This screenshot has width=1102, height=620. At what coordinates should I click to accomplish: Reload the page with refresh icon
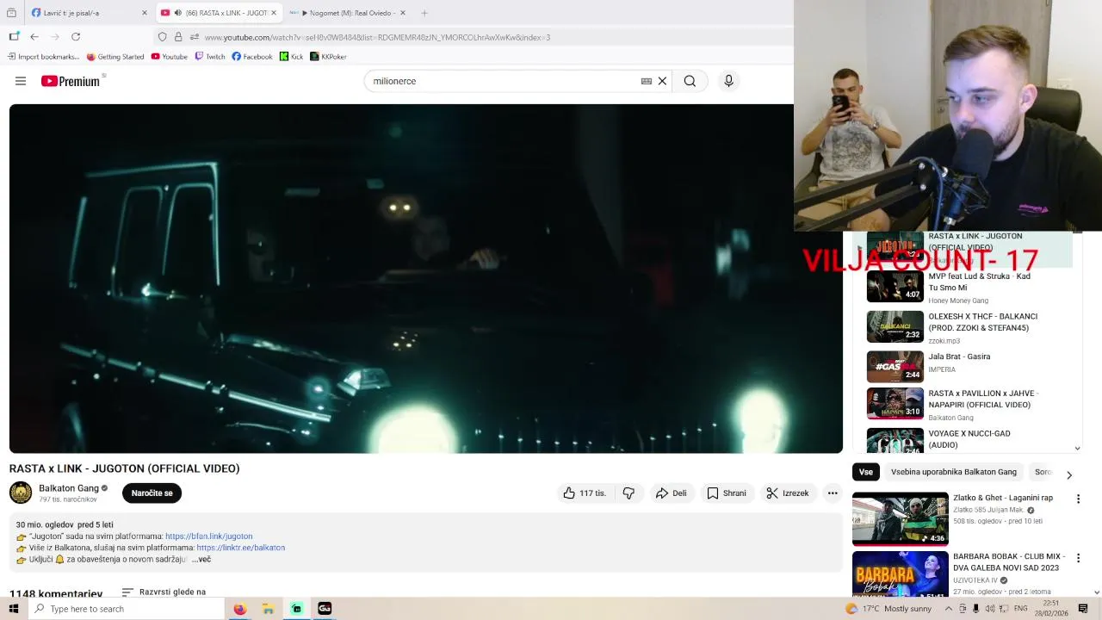76,37
